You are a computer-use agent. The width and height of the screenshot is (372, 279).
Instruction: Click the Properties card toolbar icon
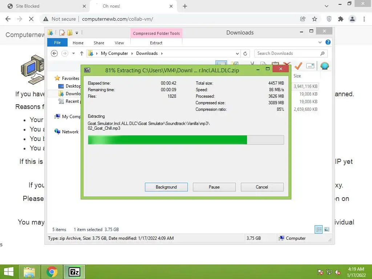(310, 66)
